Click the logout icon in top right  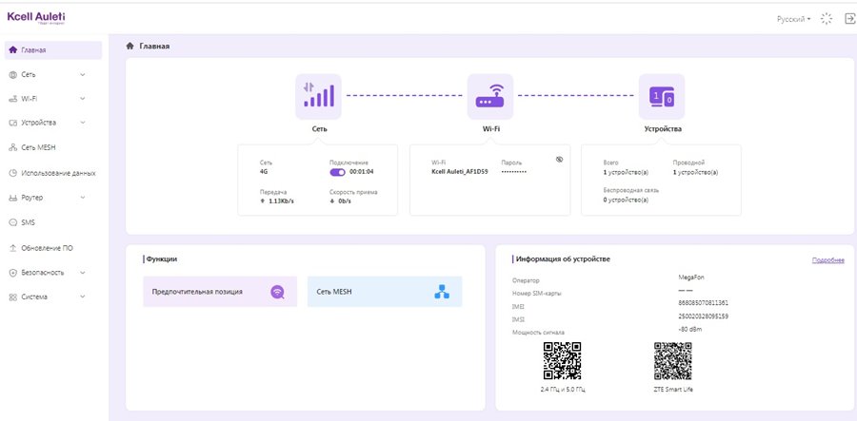click(x=849, y=18)
